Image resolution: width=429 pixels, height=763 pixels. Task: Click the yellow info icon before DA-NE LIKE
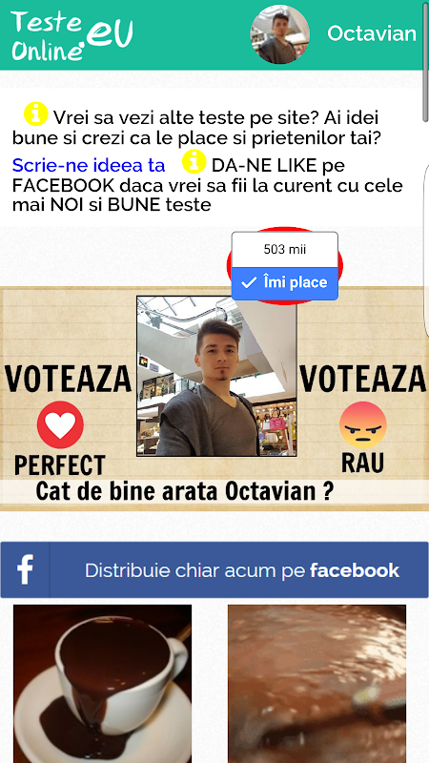(194, 161)
